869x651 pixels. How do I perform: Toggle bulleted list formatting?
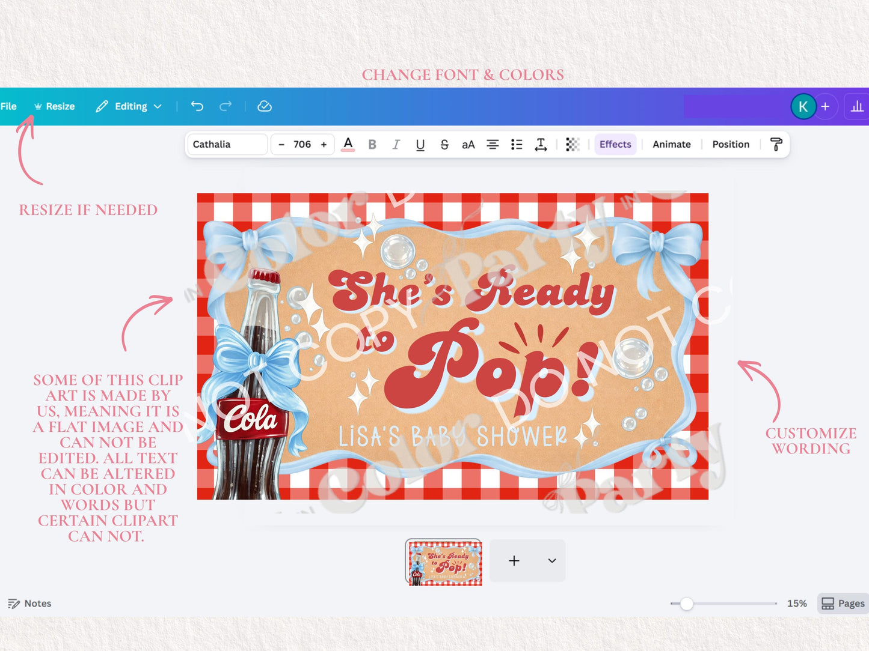(x=517, y=144)
